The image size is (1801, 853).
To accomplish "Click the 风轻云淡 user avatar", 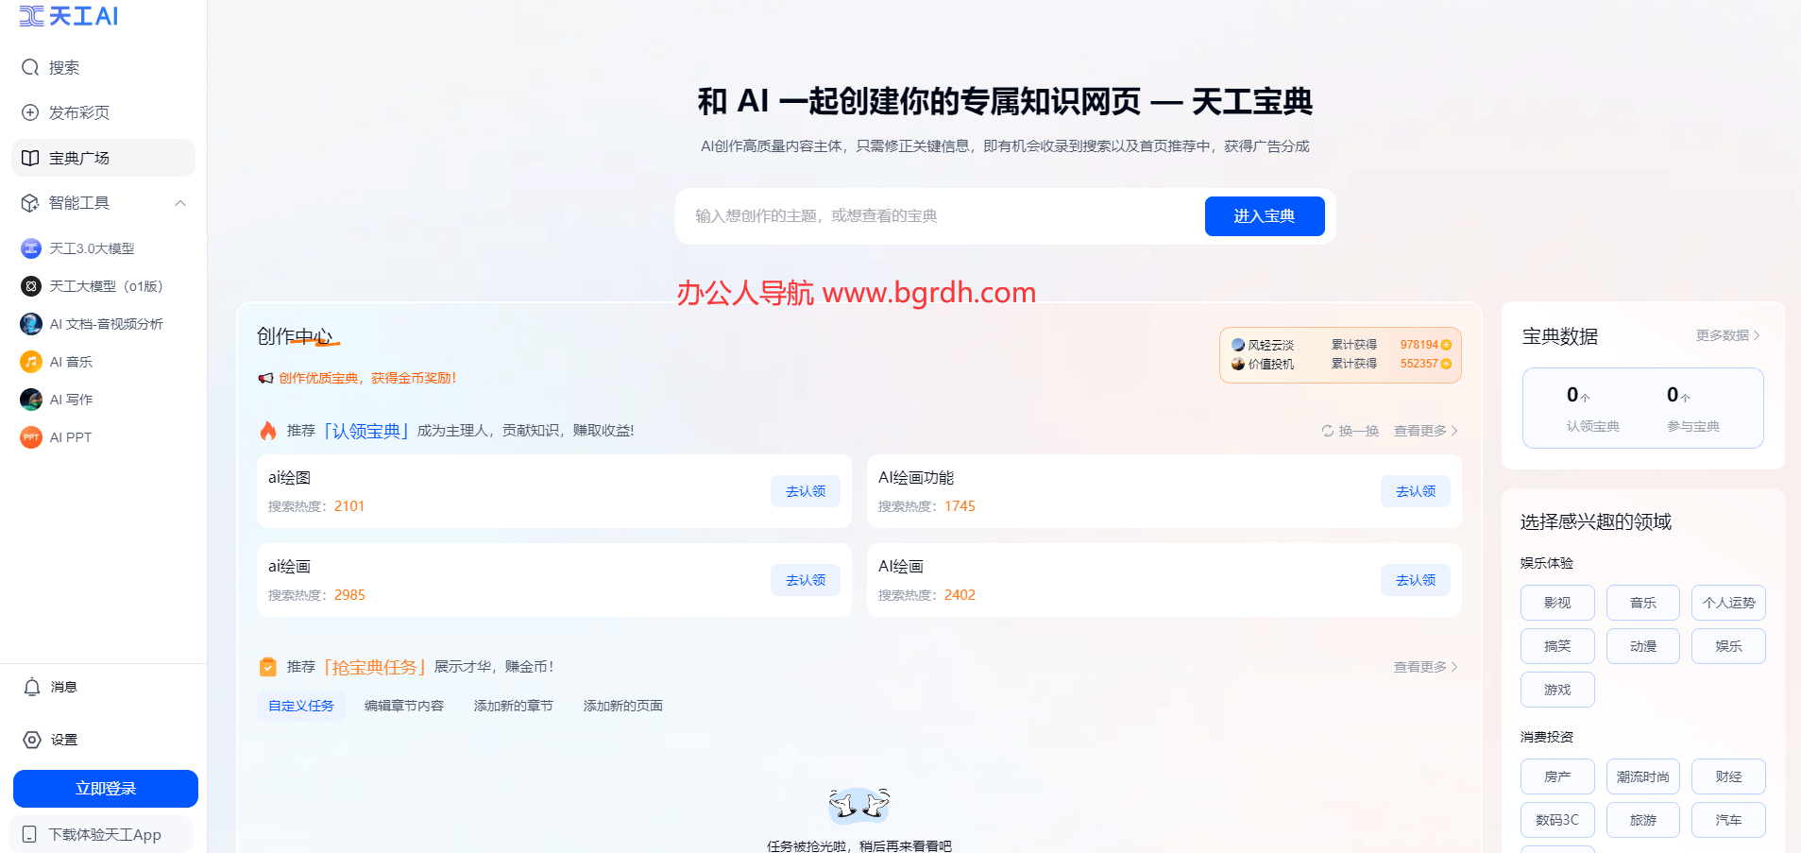I will click(1238, 345).
